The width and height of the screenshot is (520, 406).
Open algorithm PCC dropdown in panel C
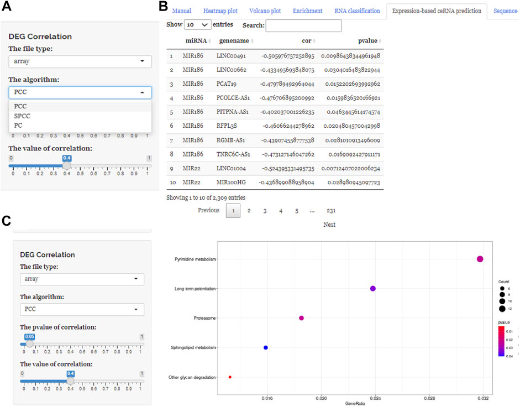point(82,309)
